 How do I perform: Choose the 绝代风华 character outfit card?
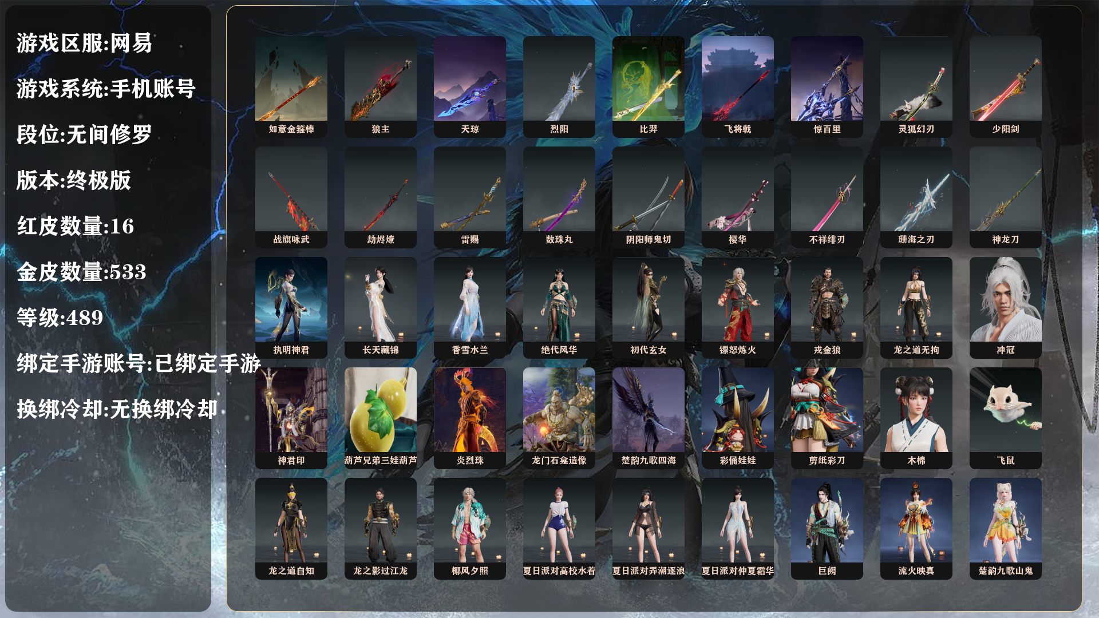559,308
